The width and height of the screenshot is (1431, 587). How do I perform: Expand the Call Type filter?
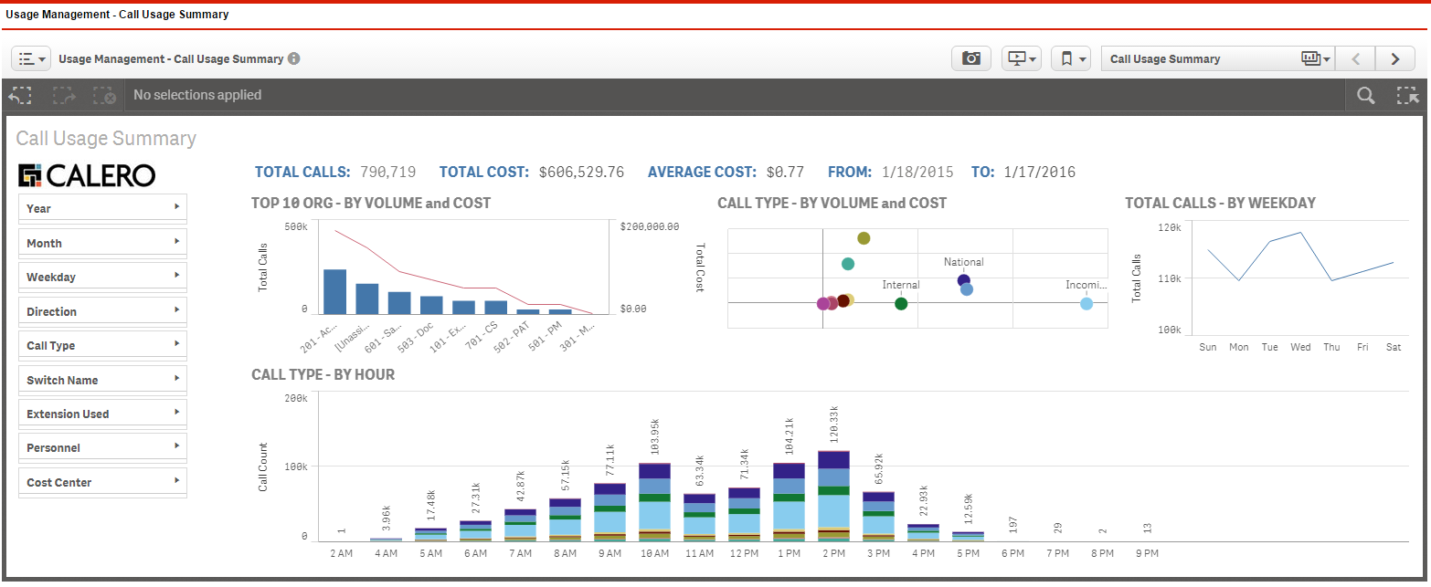pyautogui.click(x=102, y=346)
